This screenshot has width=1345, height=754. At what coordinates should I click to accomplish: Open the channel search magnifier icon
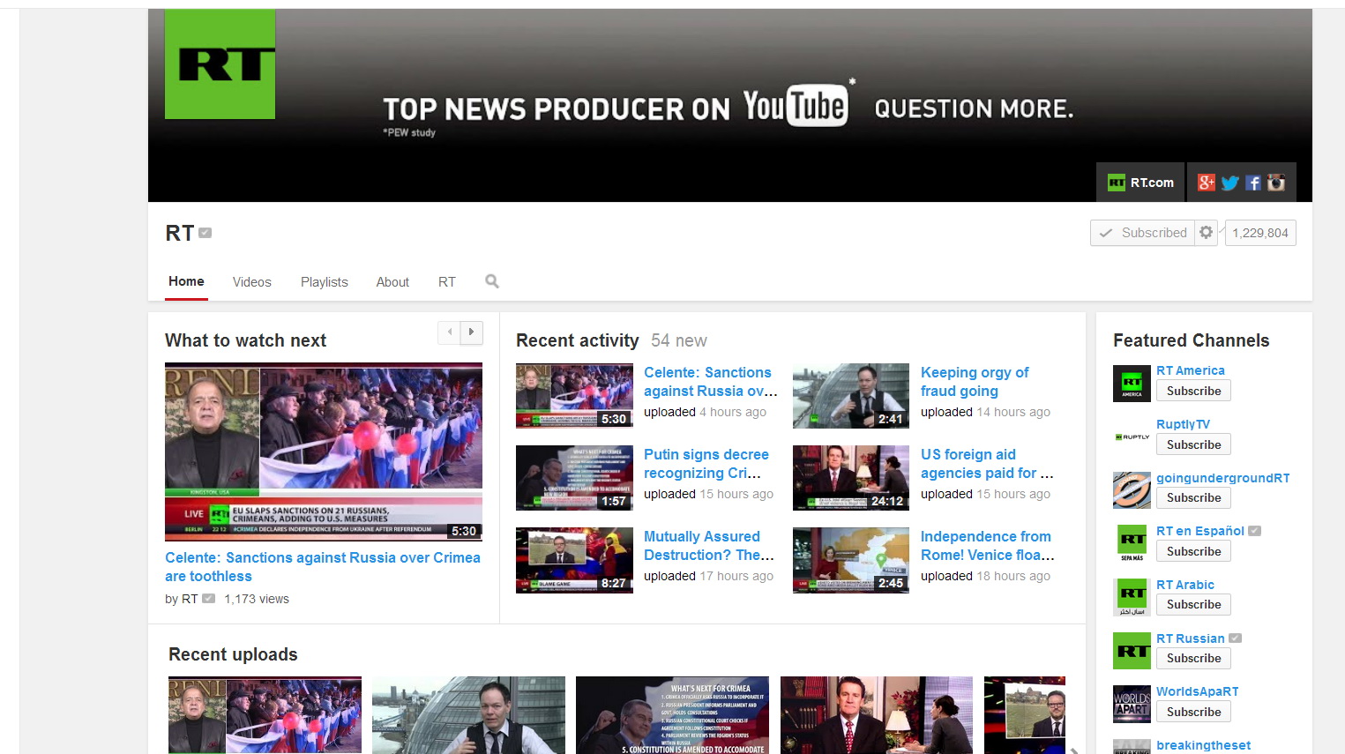492,281
